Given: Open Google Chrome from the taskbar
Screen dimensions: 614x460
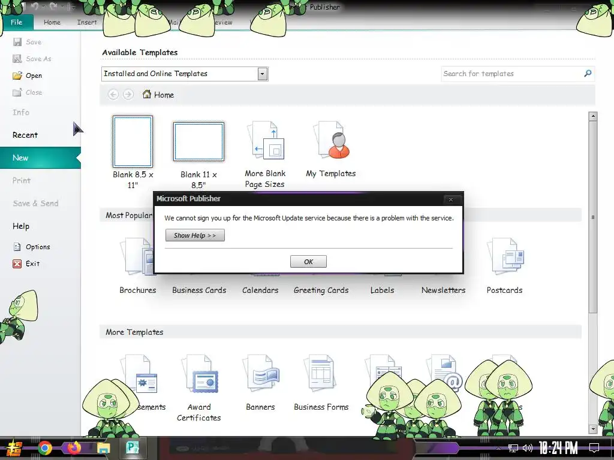Looking at the screenshot, I should coord(44,448).
